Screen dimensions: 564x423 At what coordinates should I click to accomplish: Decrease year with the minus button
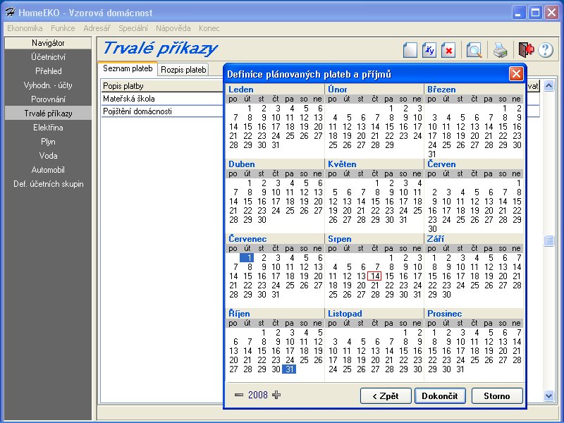pos(239,395)
